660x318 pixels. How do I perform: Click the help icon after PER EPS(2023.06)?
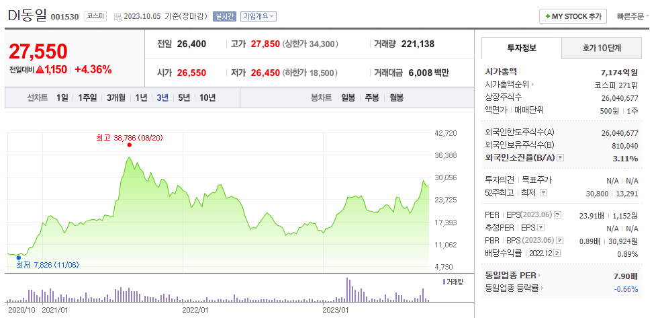[558, 215]
